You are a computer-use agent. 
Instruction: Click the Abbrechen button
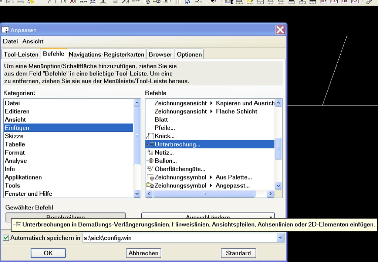coord(144,253)
